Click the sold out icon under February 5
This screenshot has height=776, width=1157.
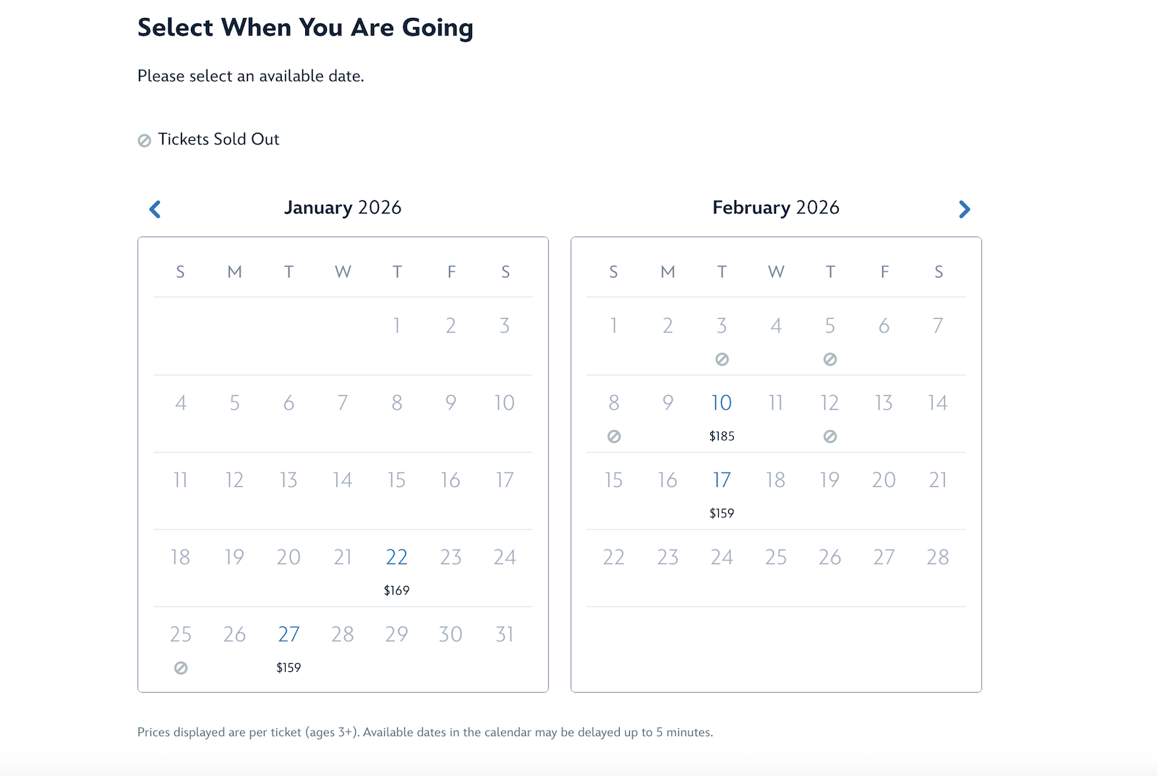(829, 358)
